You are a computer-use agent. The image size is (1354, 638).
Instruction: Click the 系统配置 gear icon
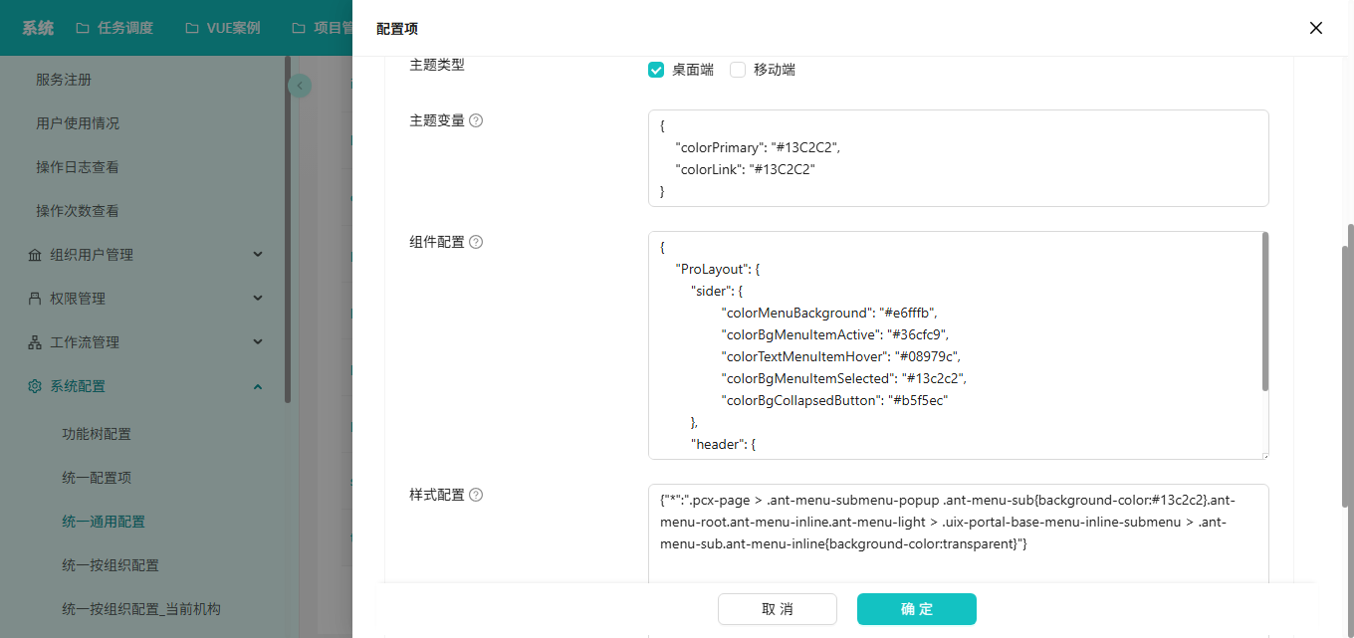click(35, 386)
